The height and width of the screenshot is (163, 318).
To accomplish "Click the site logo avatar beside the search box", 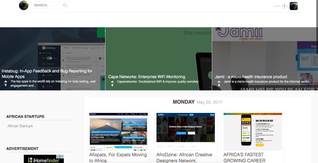I will [x=24, y=5].
